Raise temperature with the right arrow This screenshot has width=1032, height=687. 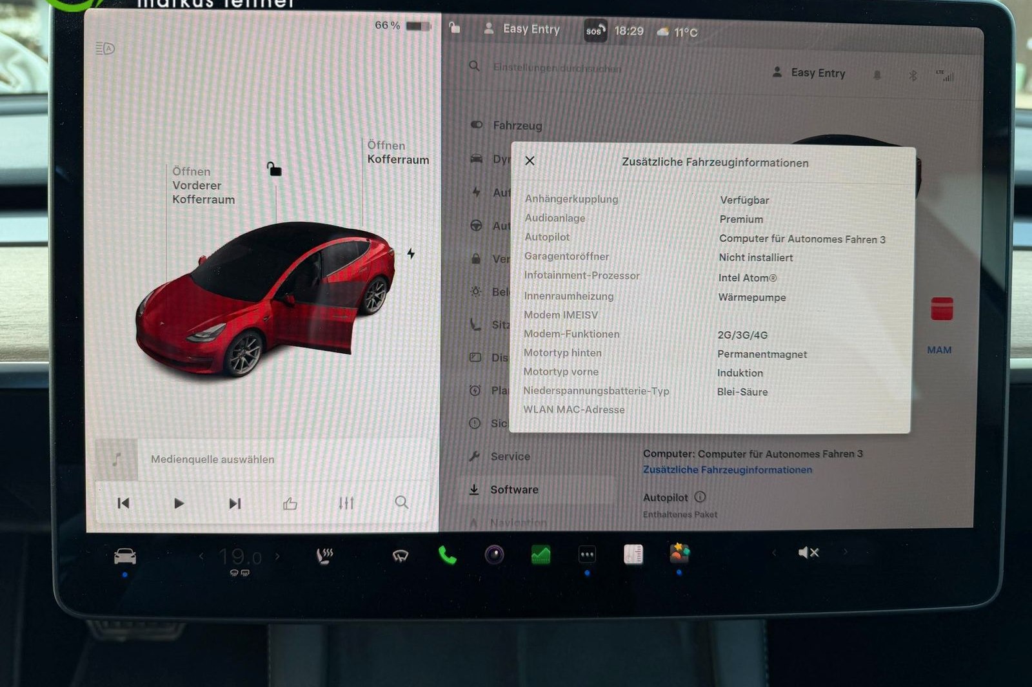point(278,556)
